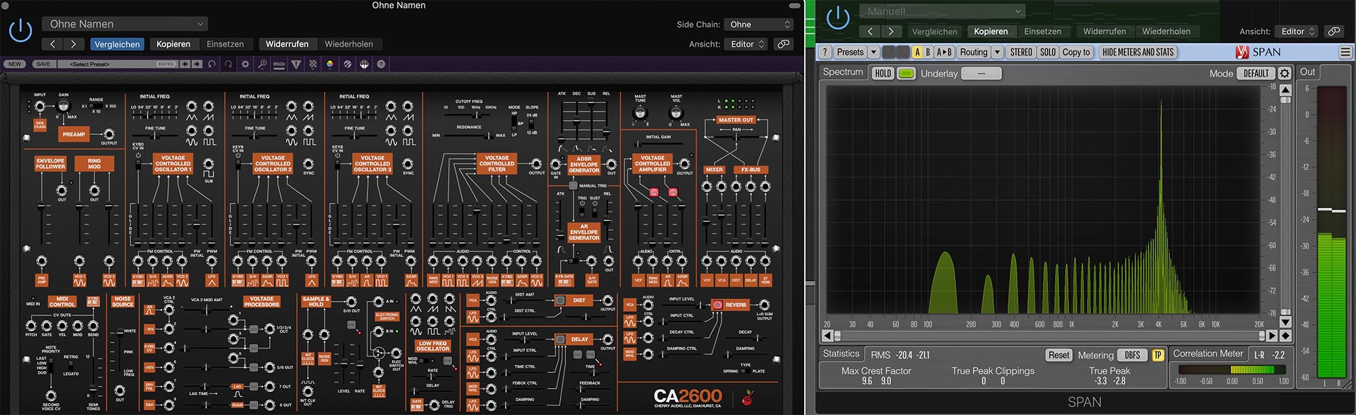Select A state in SPAN A/B compare
This screenshot has height=415, width=1356.
[x=917, y=52]
